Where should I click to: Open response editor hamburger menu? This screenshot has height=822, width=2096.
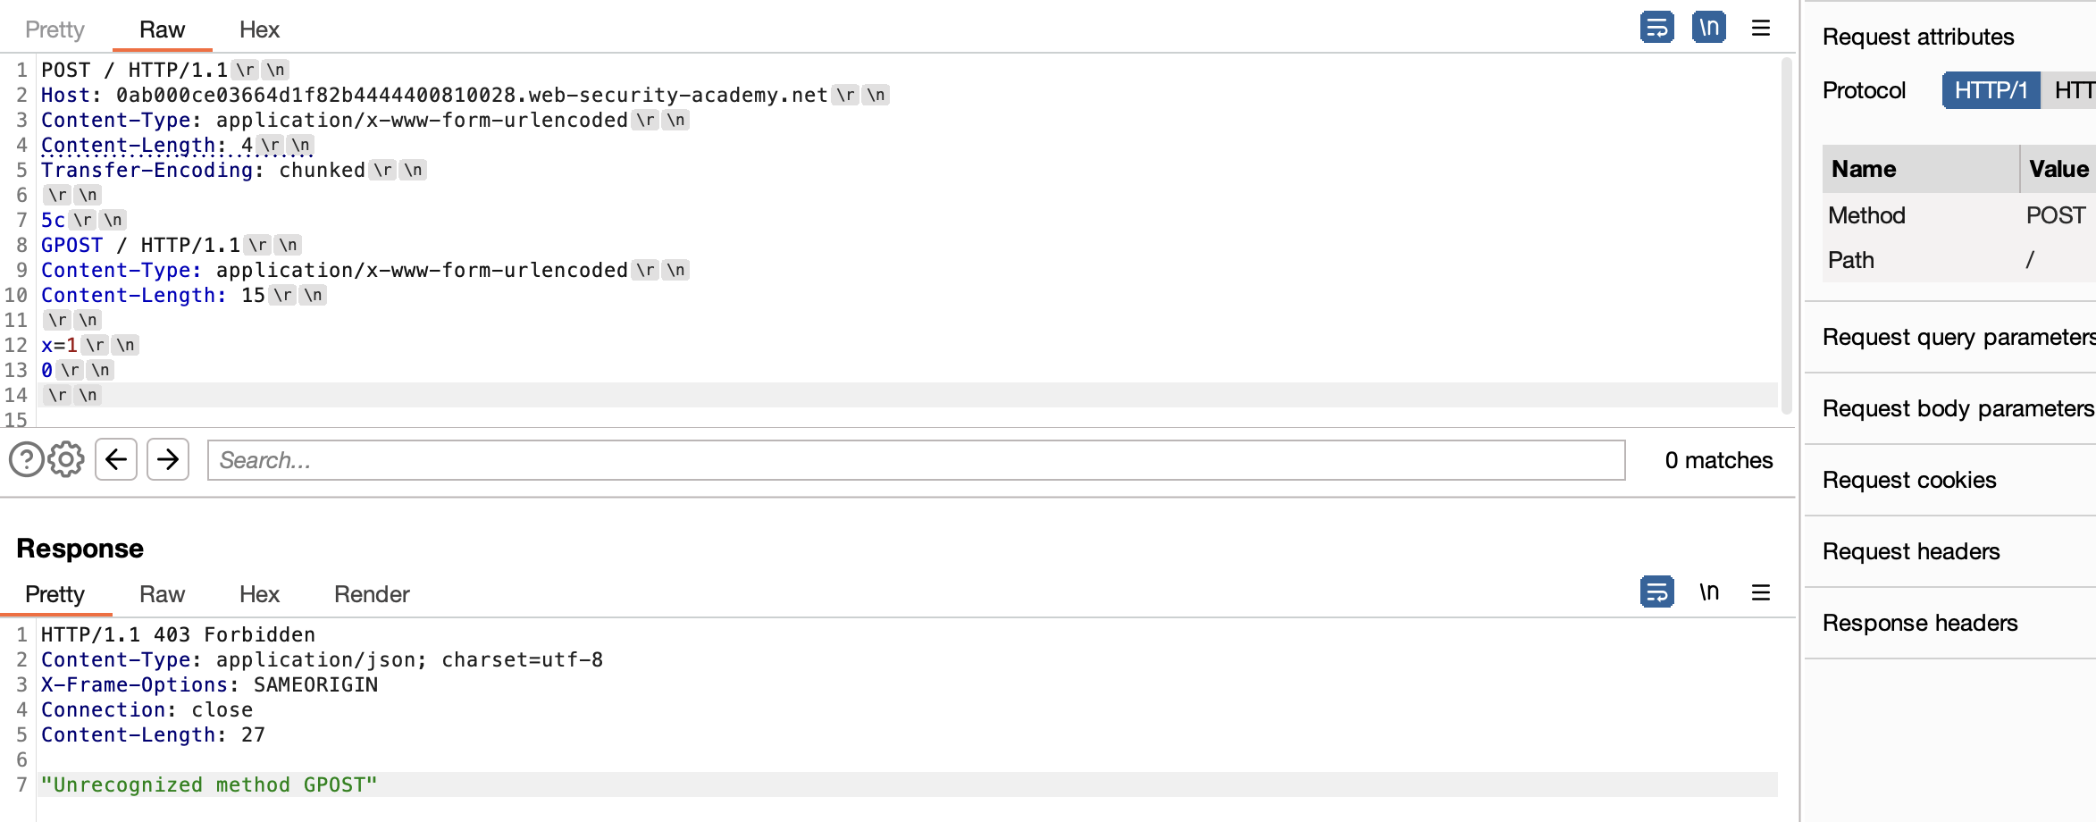pos(1760,592)
